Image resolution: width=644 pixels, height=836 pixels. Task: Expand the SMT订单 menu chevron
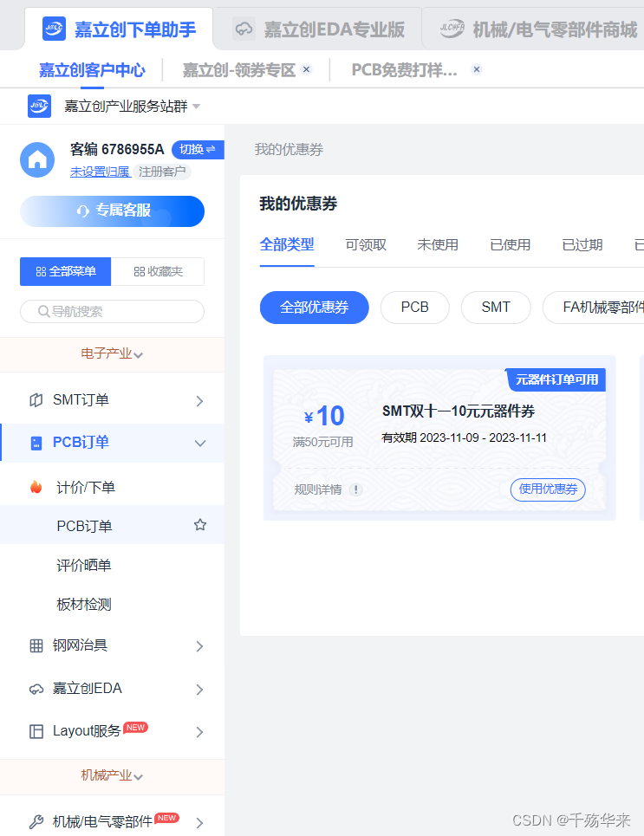coord(199,401)
